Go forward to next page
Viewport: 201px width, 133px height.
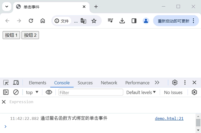[x=19, y=21]
